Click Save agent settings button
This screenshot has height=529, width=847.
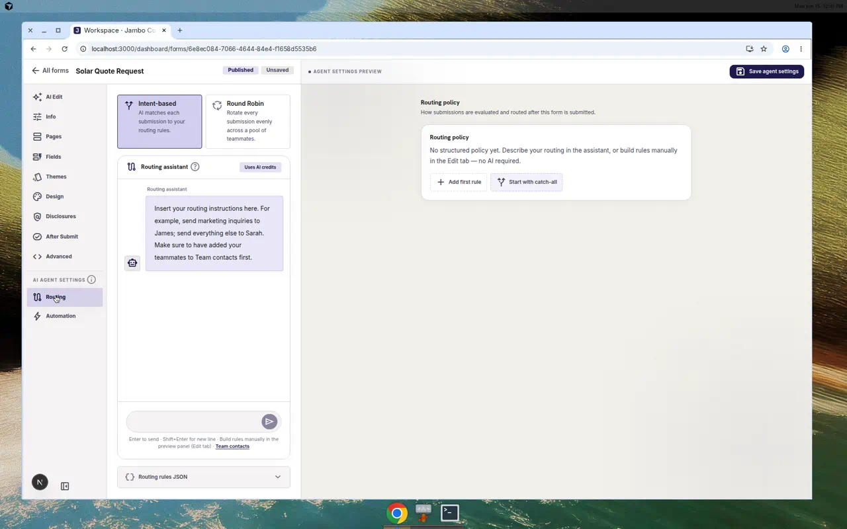(767, 71)
